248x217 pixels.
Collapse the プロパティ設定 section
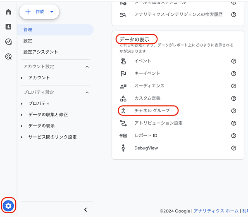coord(87,92)
